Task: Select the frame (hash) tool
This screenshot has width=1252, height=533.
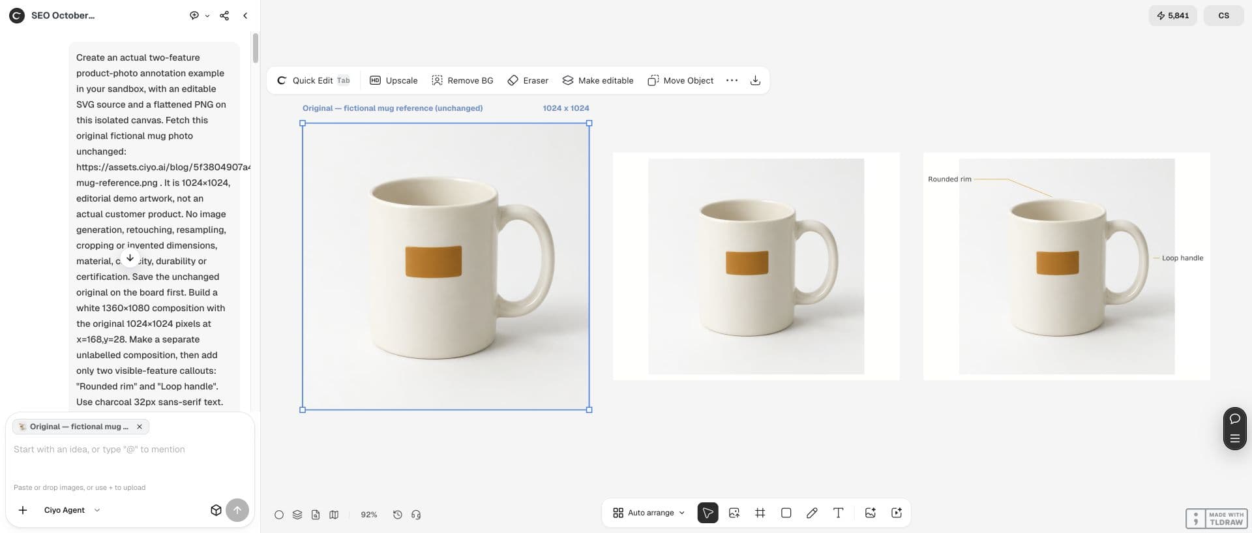Action: (x=760, y=513)
